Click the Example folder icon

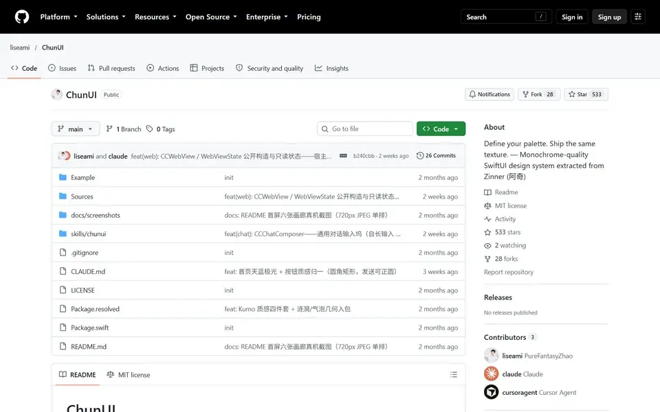point(63,177)
